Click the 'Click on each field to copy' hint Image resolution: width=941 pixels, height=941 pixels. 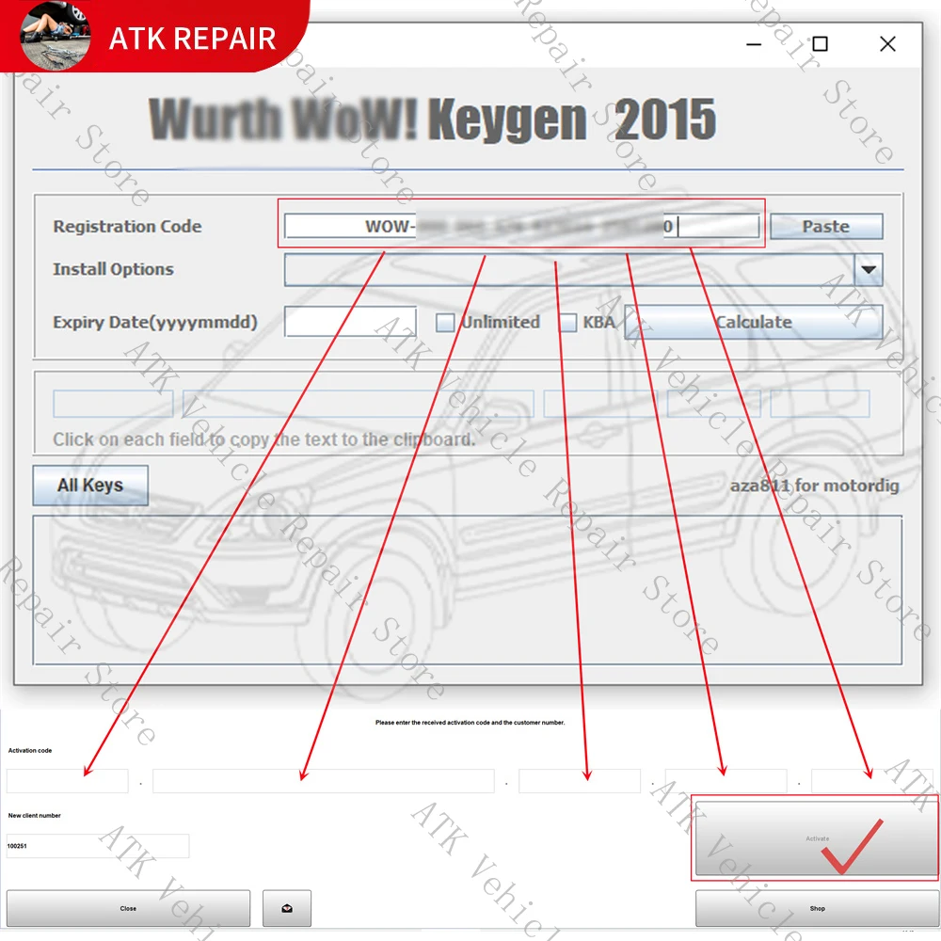pos(264,439)
